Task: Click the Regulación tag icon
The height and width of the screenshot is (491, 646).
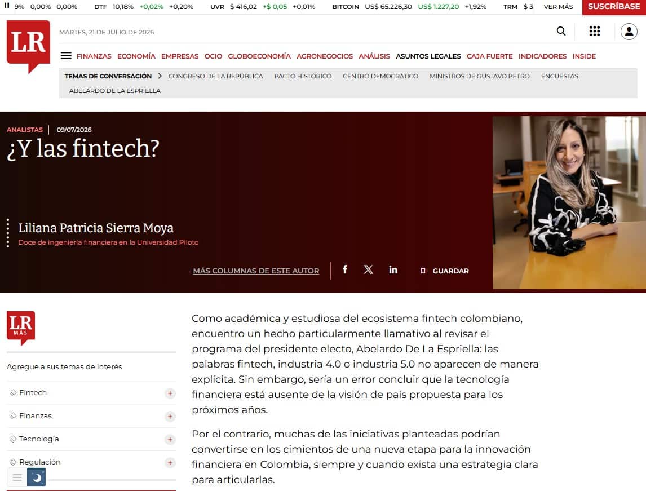Action: pyautogui.click(x=13, y=462)
